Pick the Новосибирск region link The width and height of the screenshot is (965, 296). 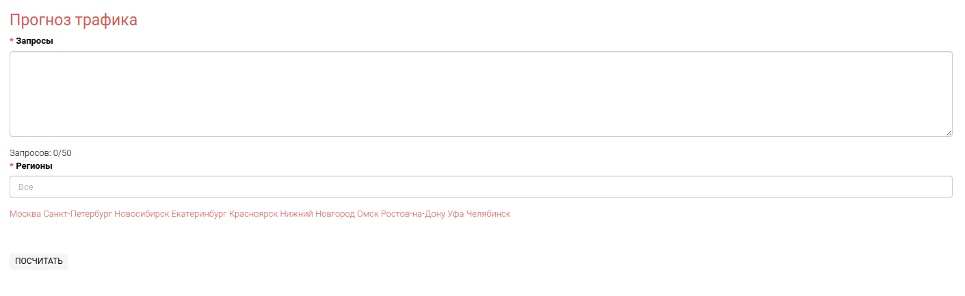point(142,214)
